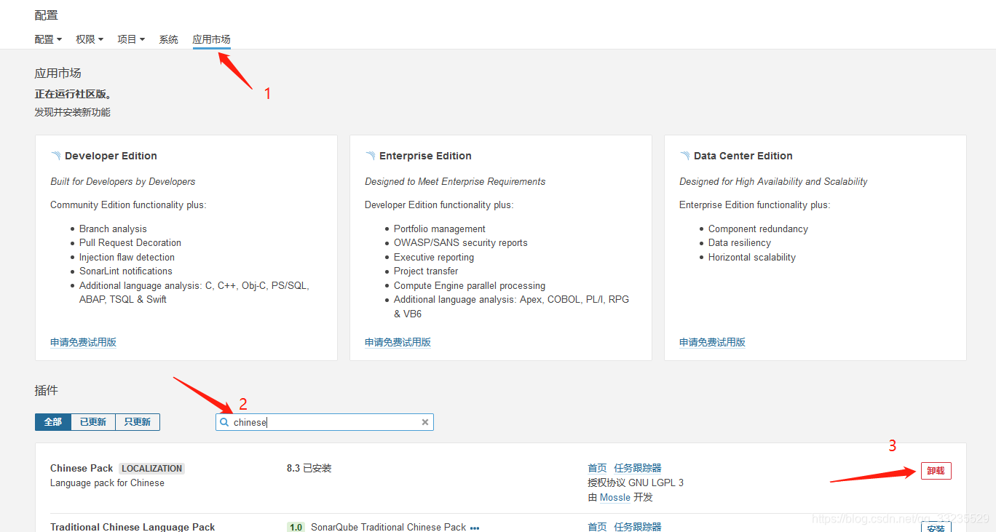Select the 应用市场 tab
996x532 pixels.
click(x=211, y=39)
